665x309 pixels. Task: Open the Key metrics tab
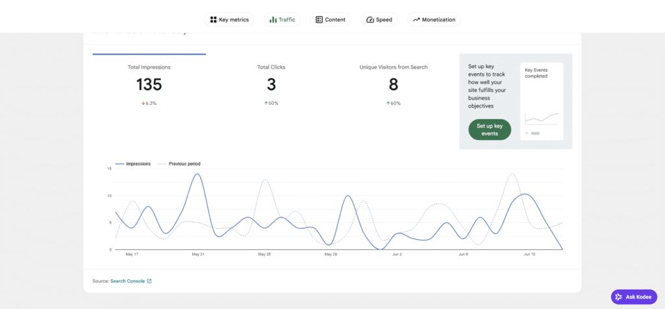(x=229, y=19)
